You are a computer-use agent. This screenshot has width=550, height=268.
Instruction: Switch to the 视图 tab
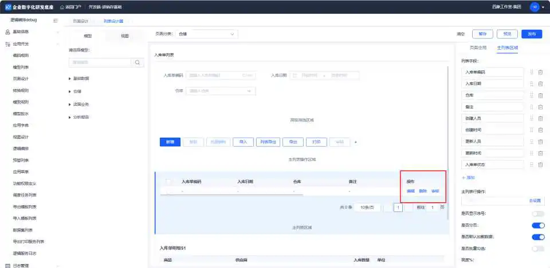[125, 36]
